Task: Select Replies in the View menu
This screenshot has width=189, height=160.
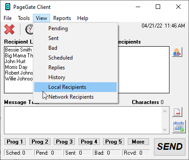Action: pyautogui.click(x=75, y=68)
